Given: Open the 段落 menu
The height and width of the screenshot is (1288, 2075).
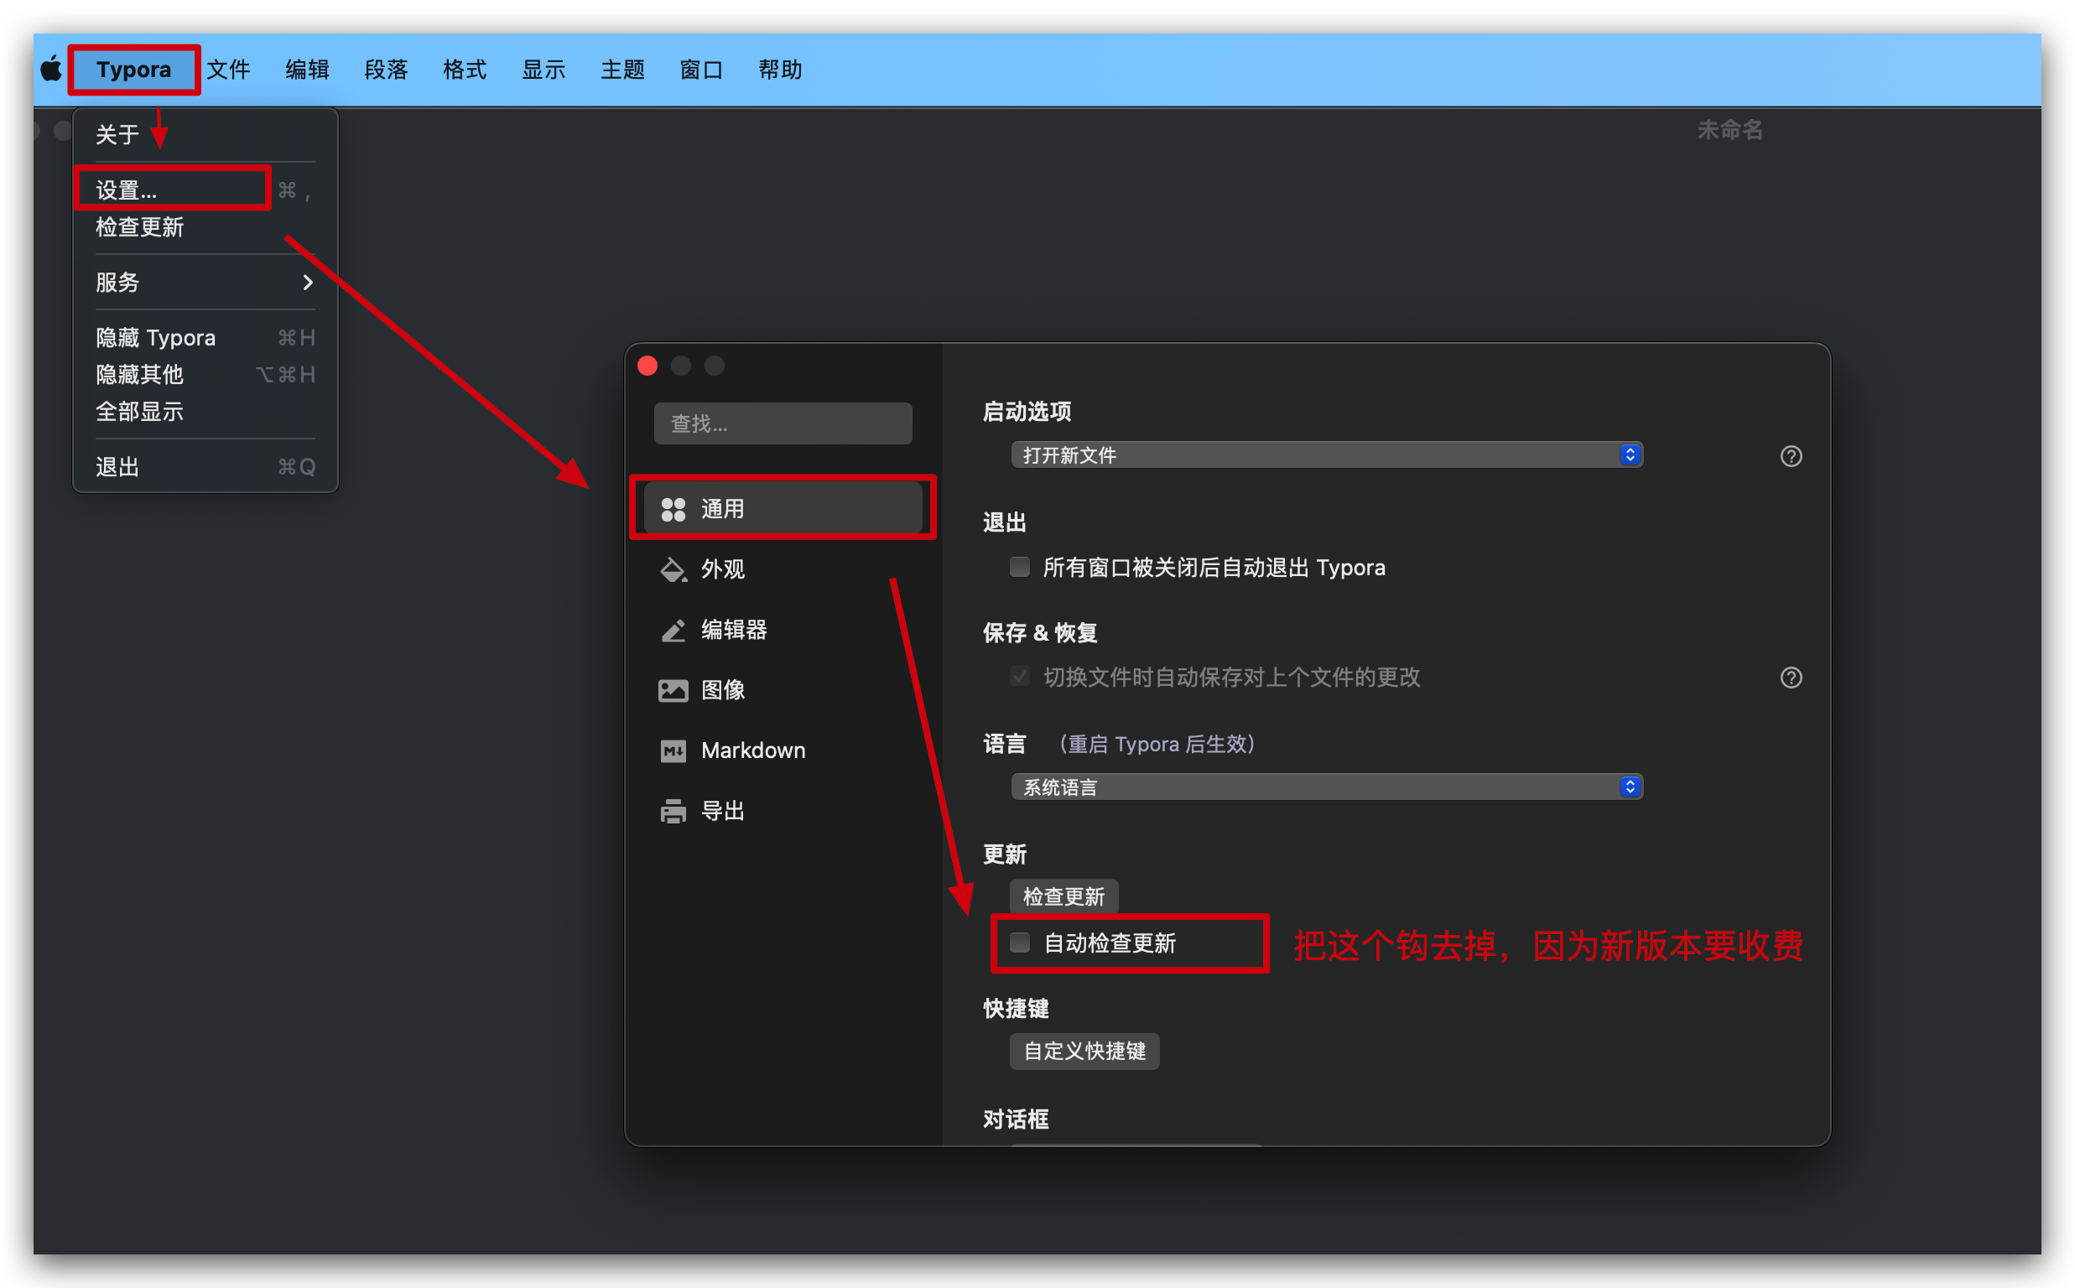Looking at the screenshot, I should [386, 69].
